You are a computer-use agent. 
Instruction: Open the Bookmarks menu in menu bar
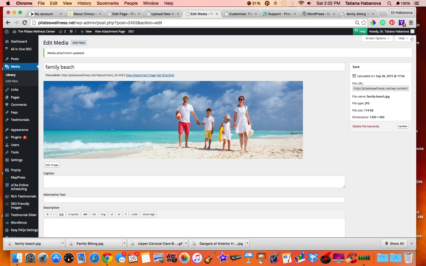pos(108,3)
